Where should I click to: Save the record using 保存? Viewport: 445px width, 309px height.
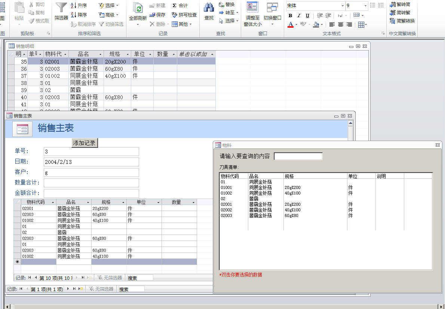[157, 15]
